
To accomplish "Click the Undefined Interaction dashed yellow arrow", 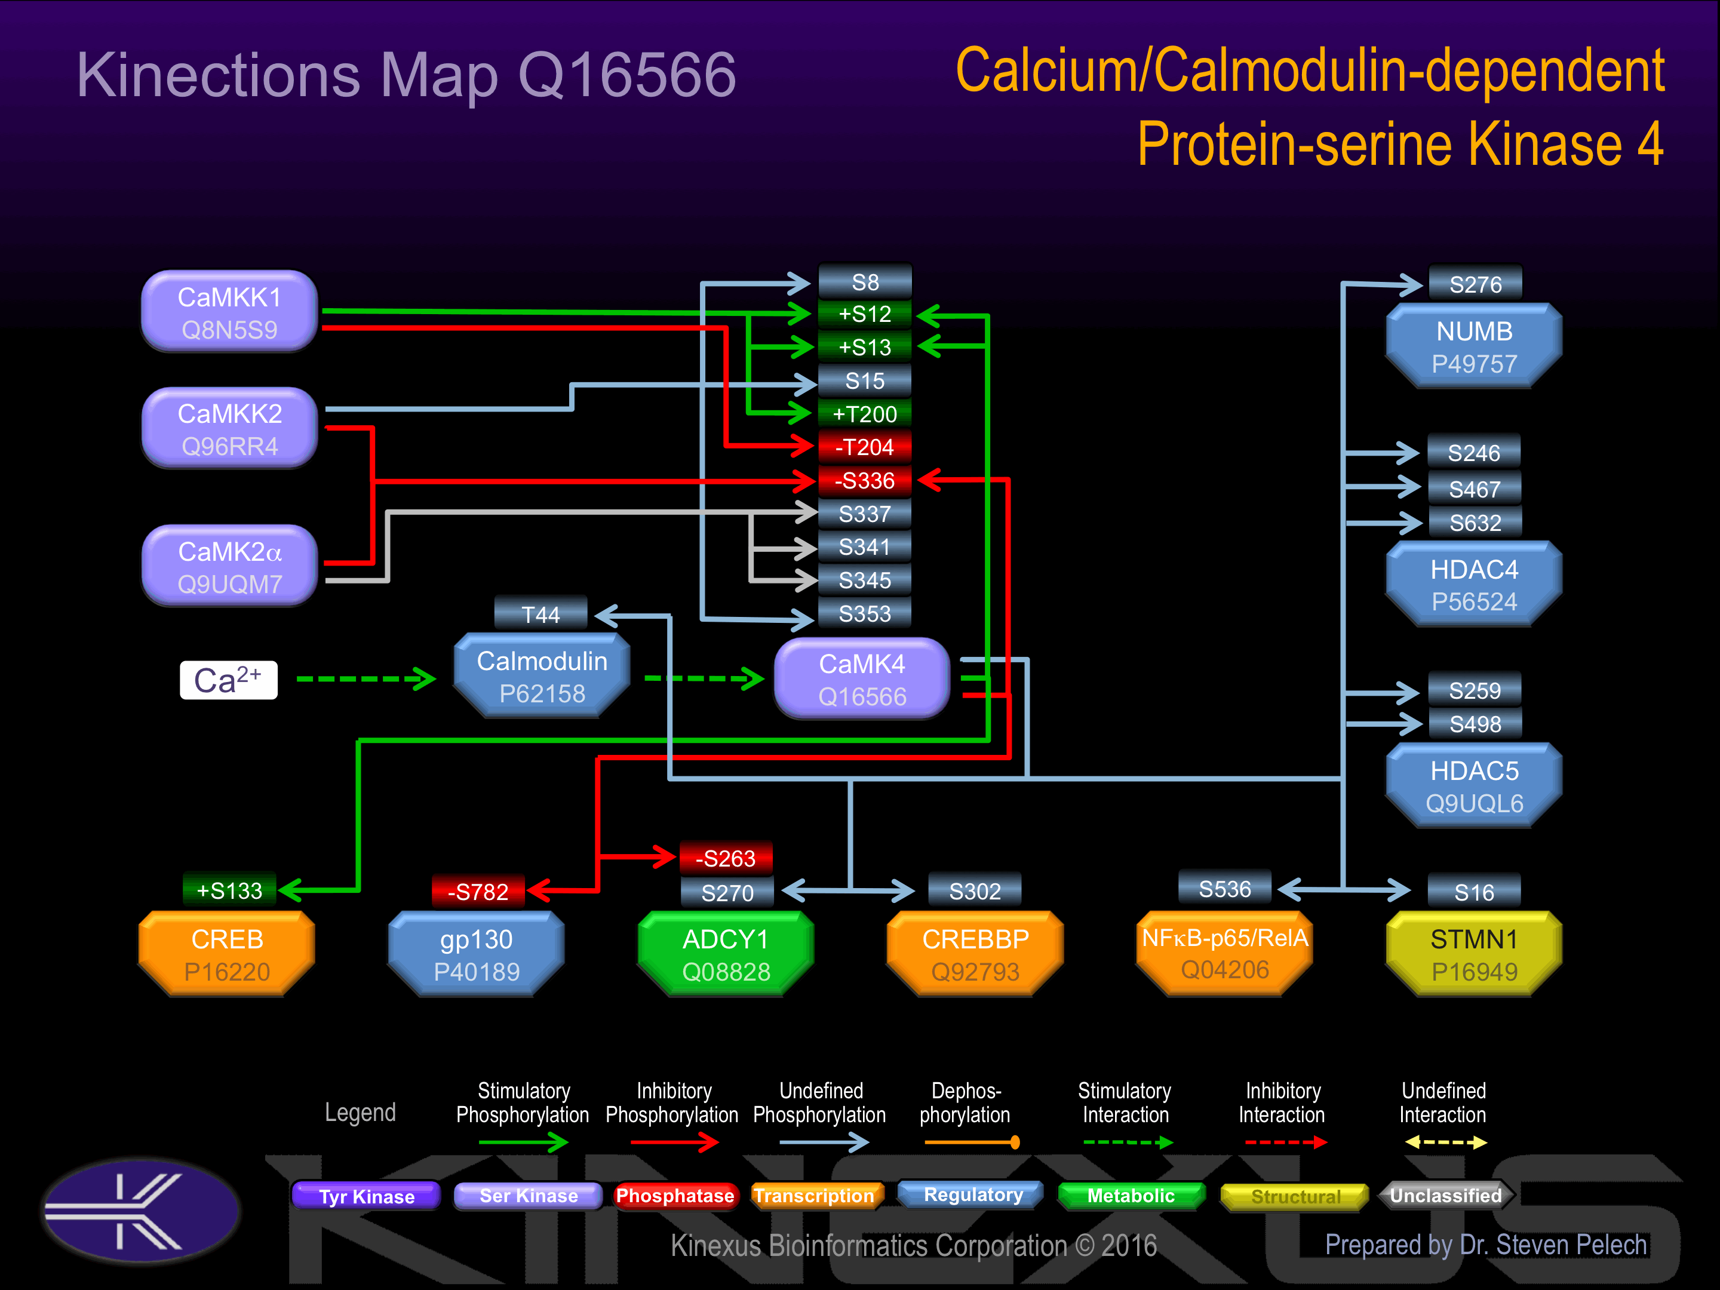I will coord(1446,1142).
